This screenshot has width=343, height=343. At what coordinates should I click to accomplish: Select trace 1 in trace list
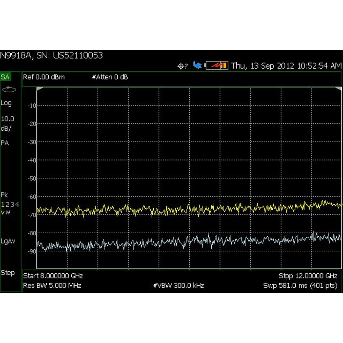3,205
